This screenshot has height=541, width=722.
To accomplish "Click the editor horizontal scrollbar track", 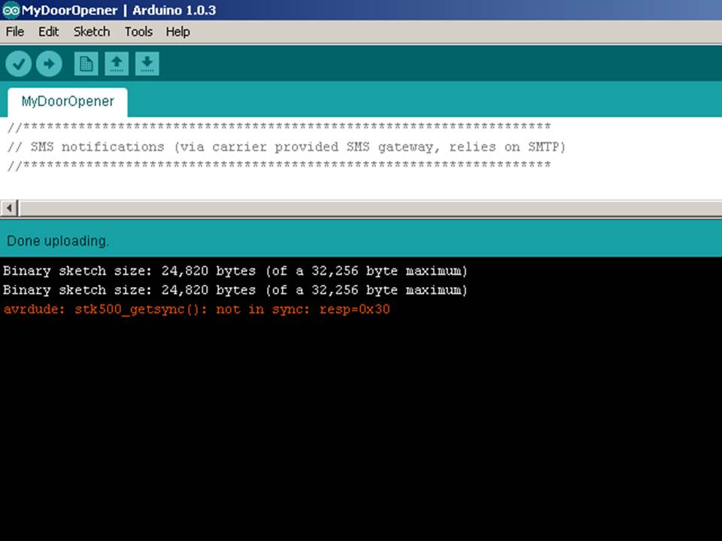I will 371,208.
